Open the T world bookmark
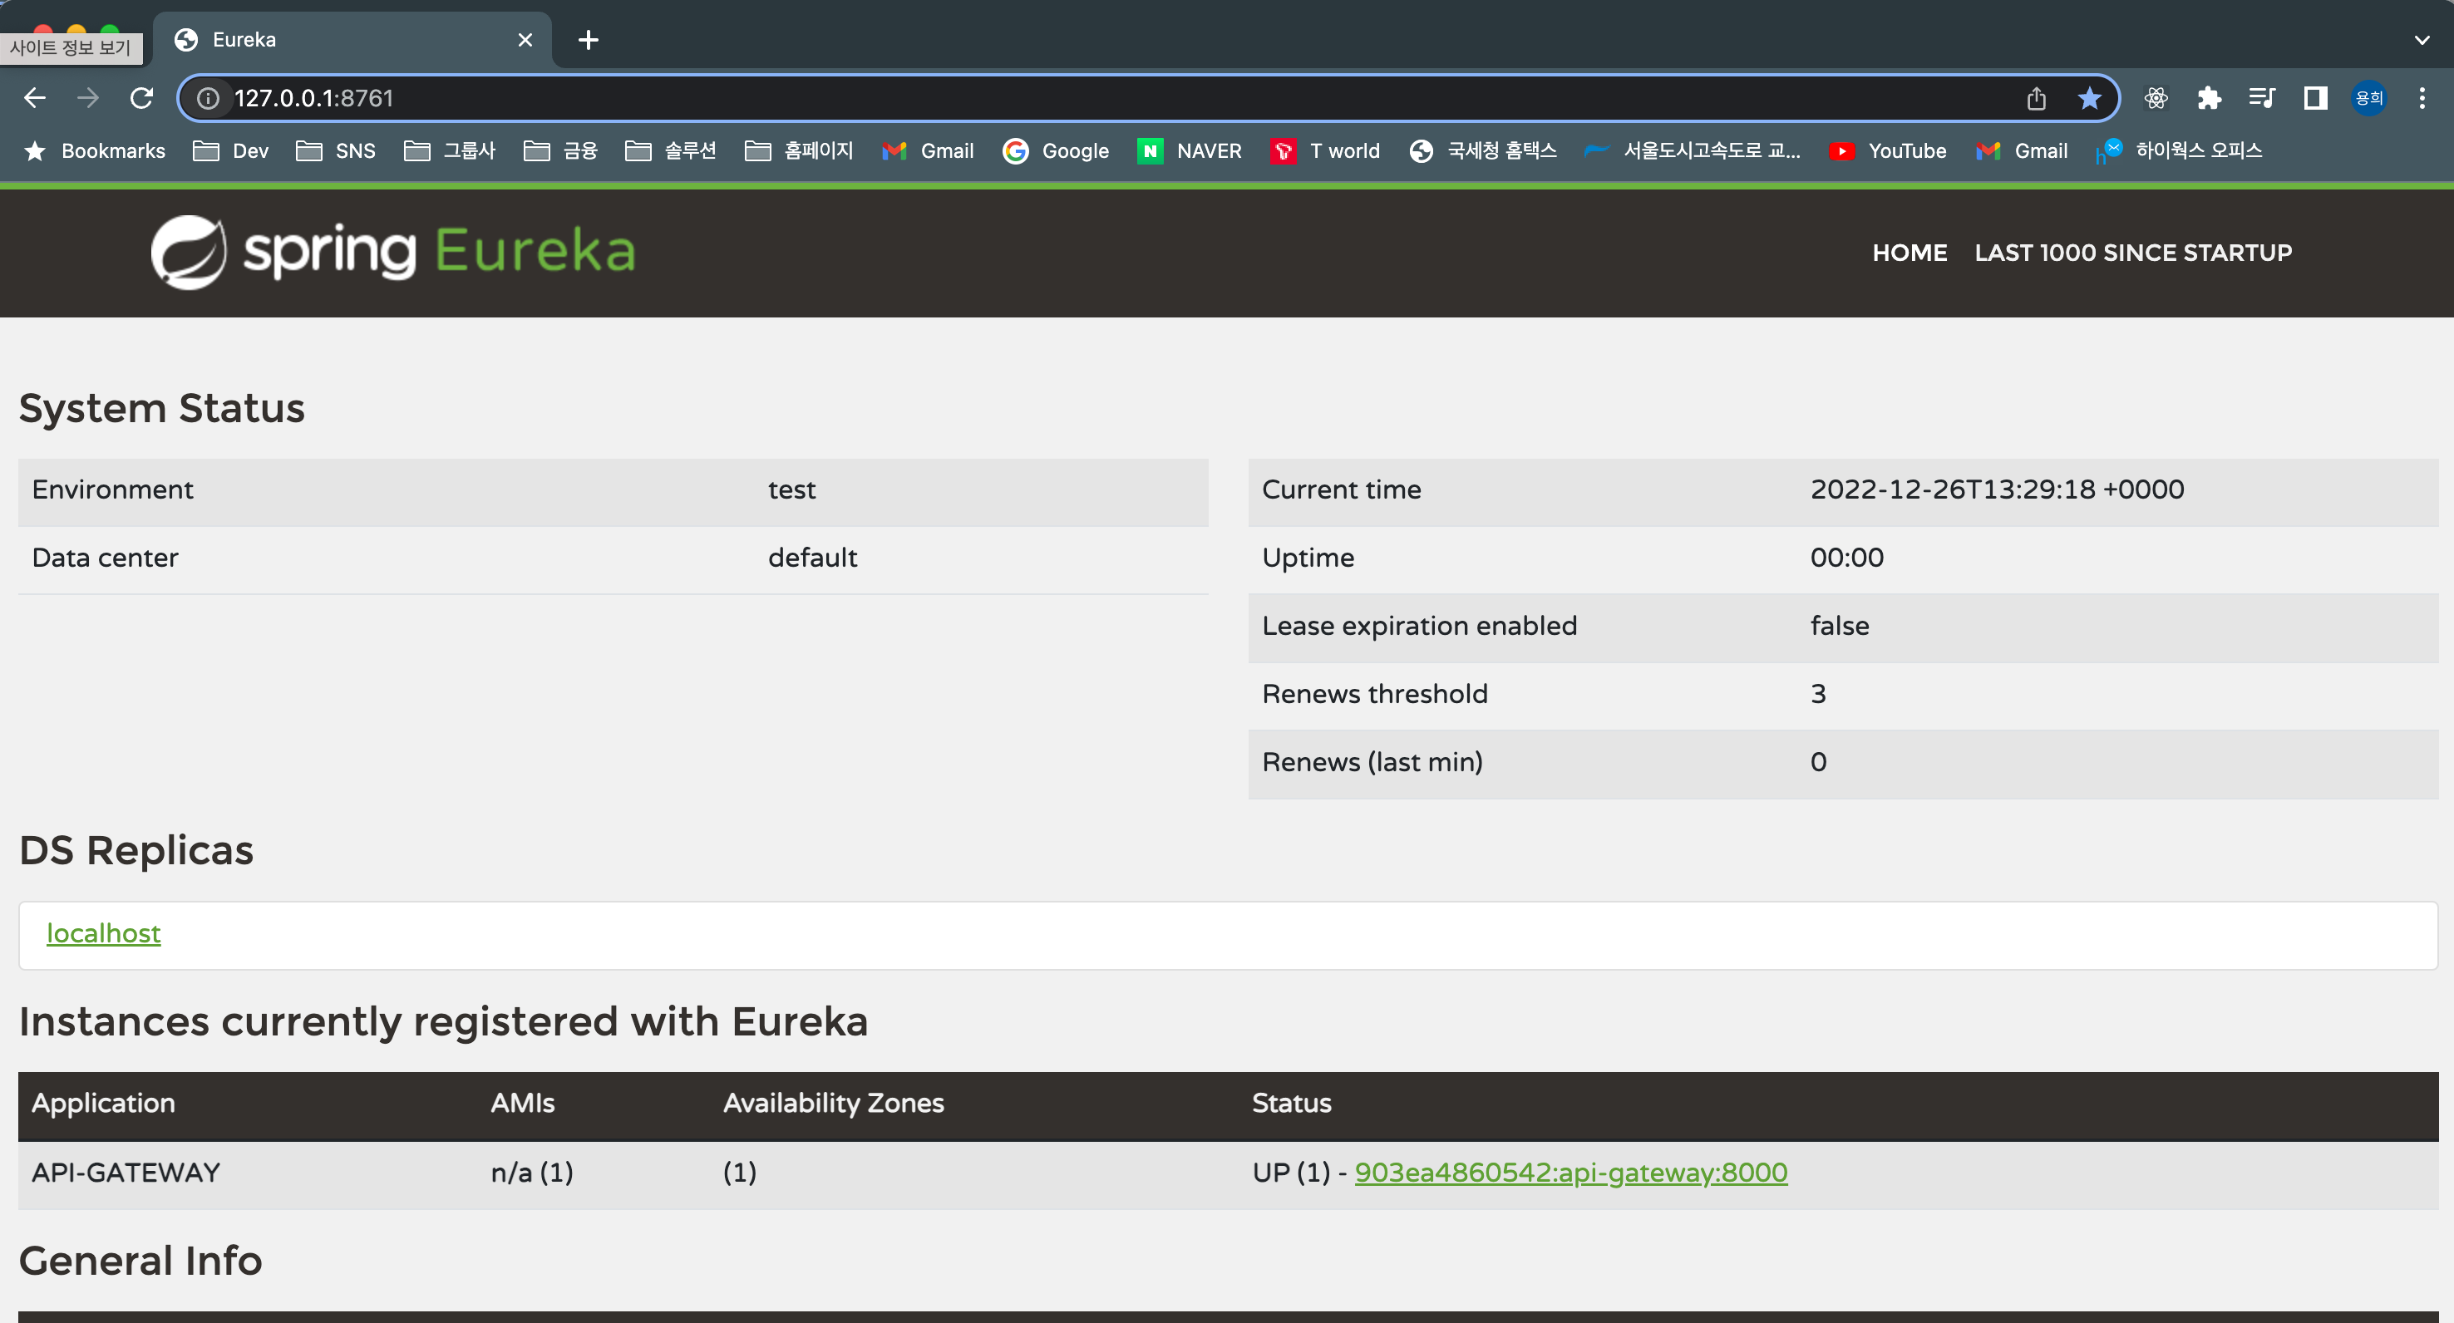The image size is (2454, 1323). pyautogui.click(x=1325, y=150)
